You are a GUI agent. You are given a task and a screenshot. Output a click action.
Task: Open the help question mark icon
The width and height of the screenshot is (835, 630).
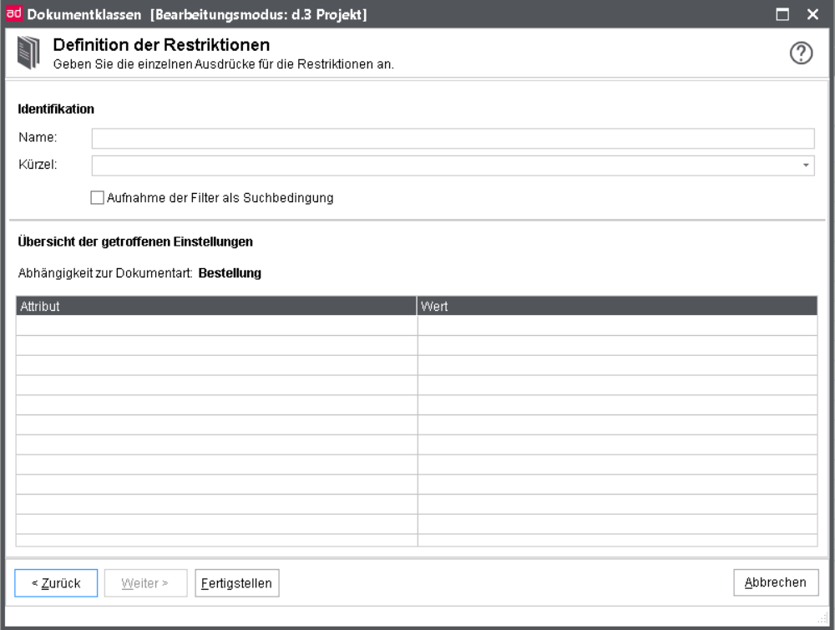point(801,53)
